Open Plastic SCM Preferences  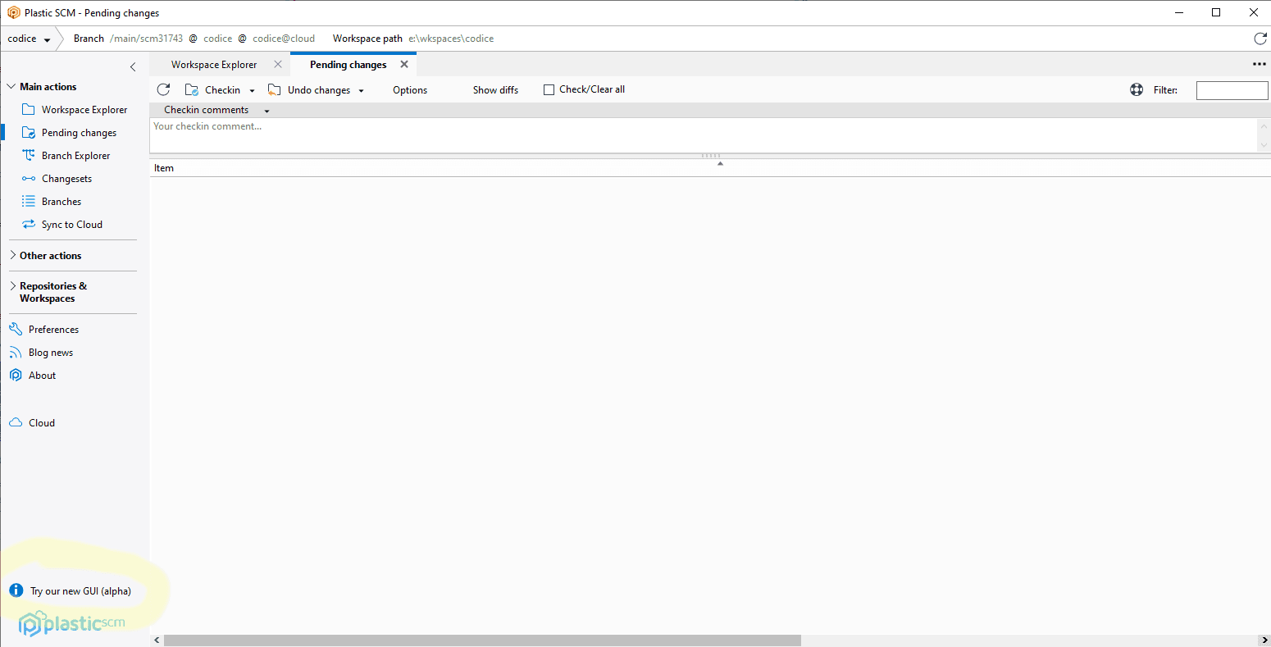pyautogui.click(x=54, y=329)
